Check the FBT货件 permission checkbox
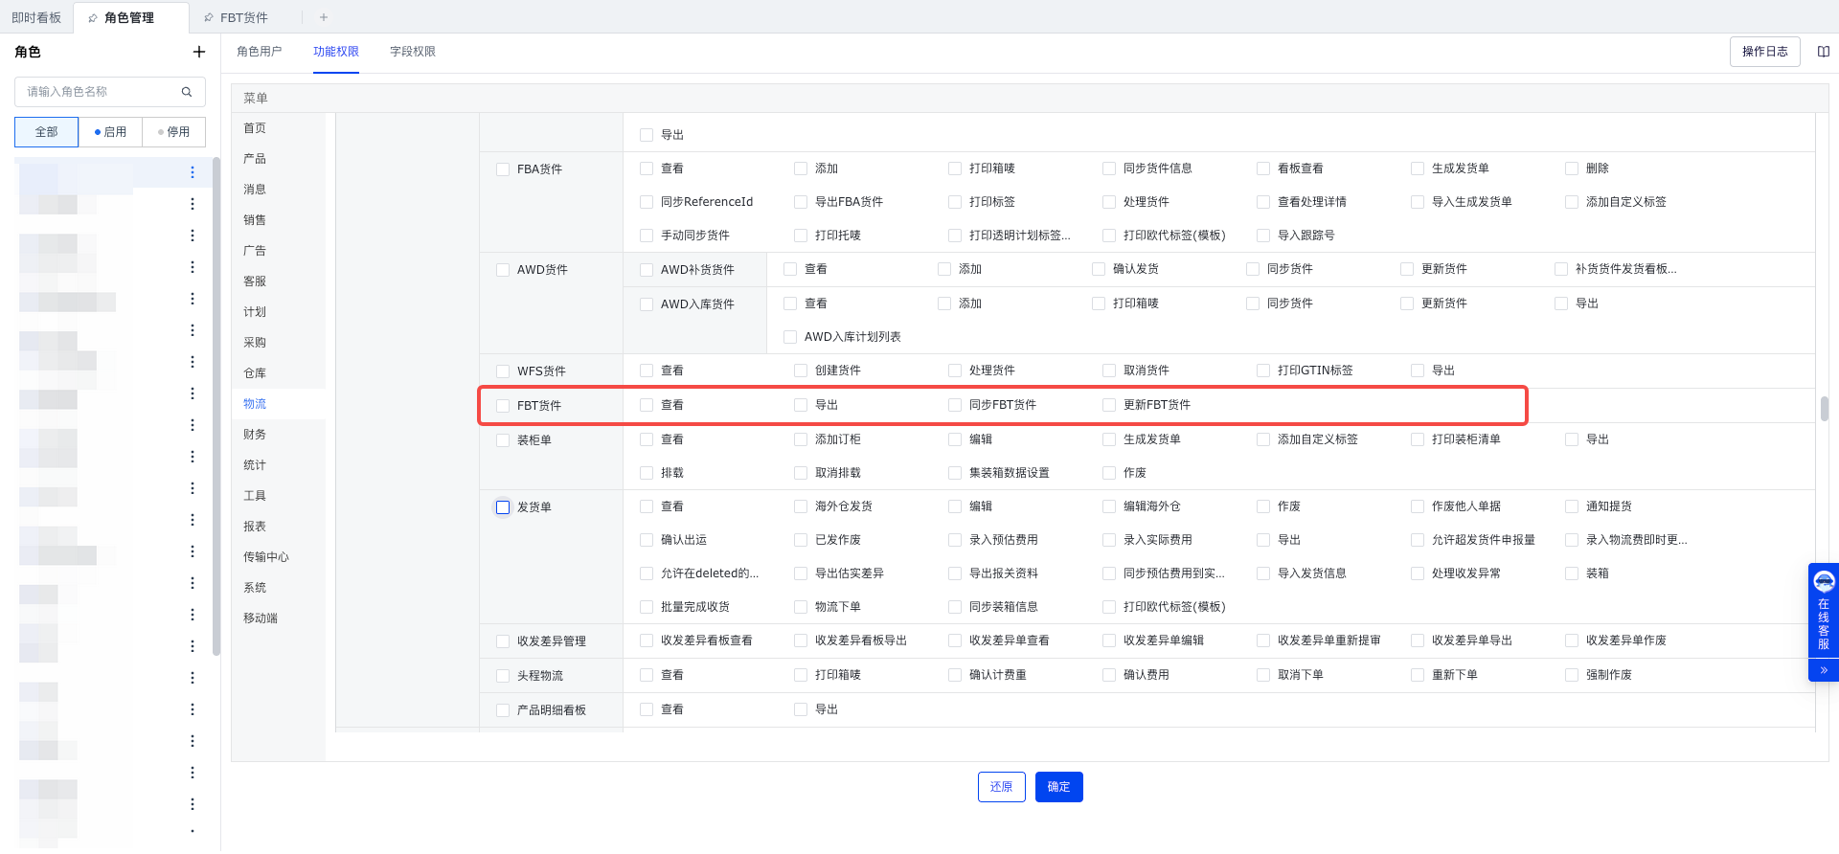Image resolution: width=1839 pixels, height=854 pixels. [x=503, y=406]
